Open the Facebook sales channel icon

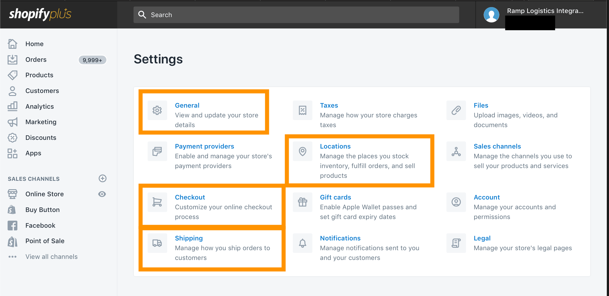(12, 225)
